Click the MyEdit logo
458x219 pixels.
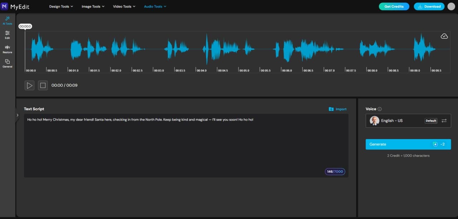tap(15, 6)
